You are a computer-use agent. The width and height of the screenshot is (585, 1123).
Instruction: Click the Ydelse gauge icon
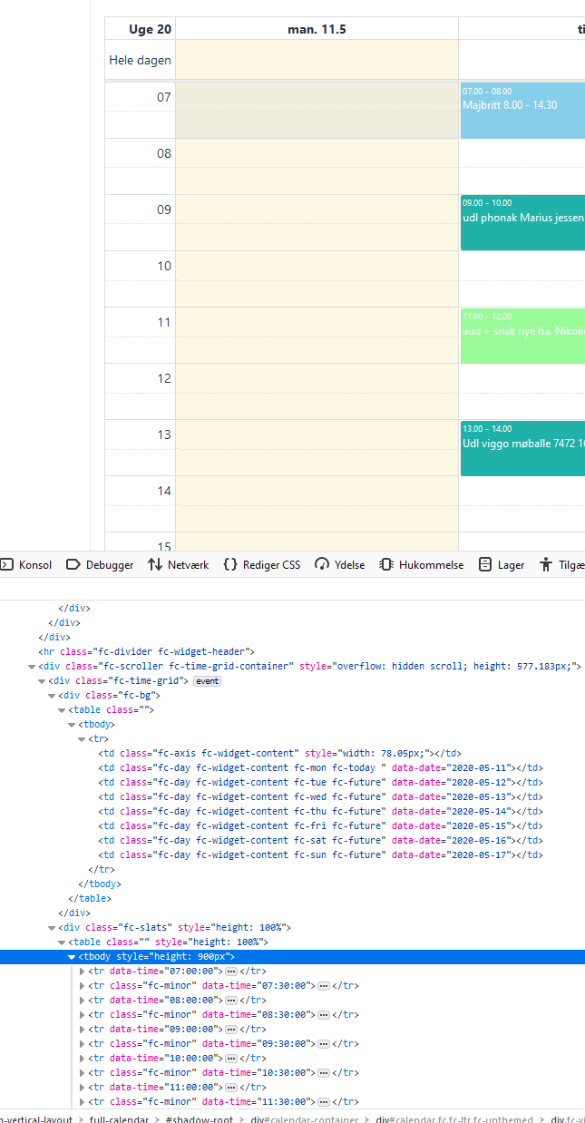(322, 564)
